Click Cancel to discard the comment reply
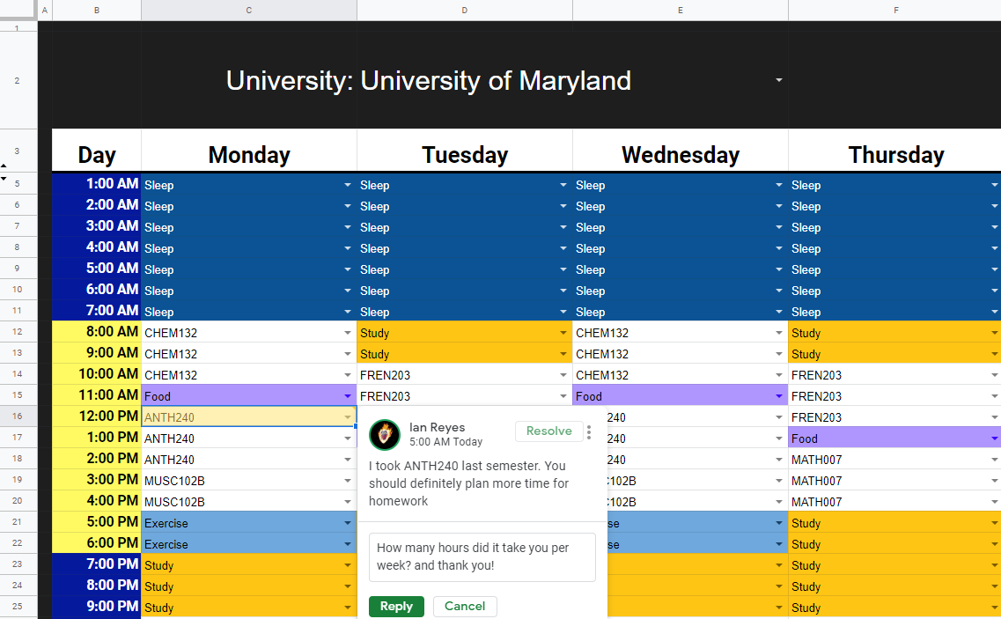1001x619 pixels. 465,606
